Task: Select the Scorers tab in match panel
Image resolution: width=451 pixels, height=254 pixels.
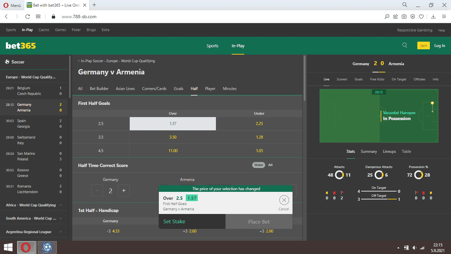Action: click(x=342, y=79)
